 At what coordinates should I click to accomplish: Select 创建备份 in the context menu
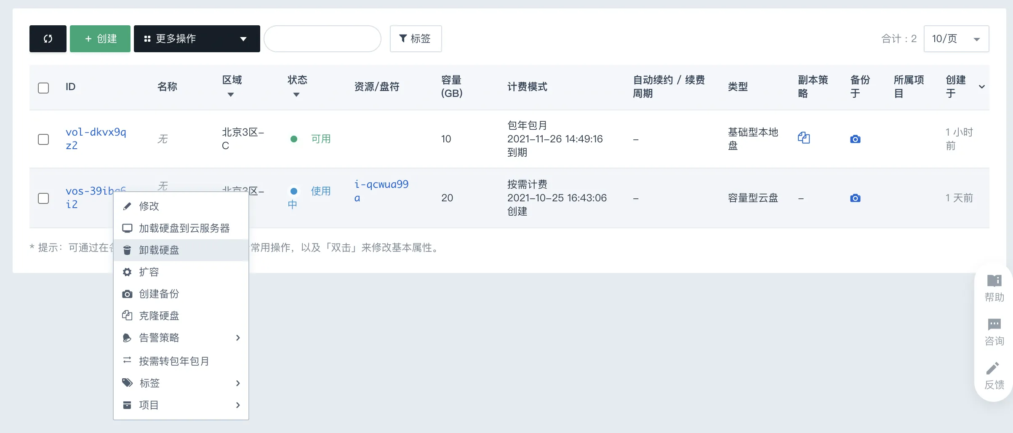181,294
